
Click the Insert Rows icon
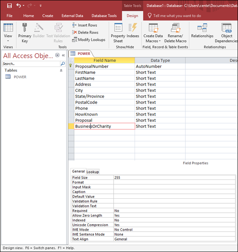[x=74, y=25]
